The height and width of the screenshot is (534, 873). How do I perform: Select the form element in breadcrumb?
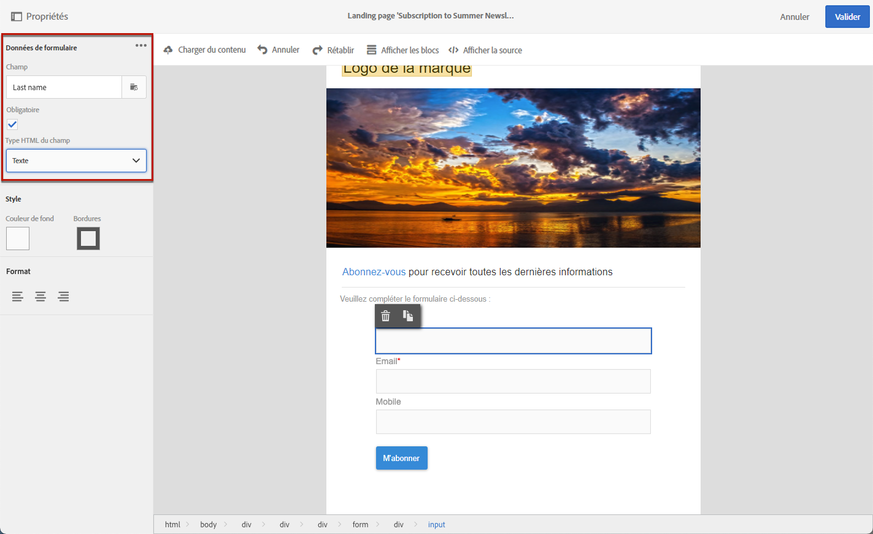click(360, 525)
